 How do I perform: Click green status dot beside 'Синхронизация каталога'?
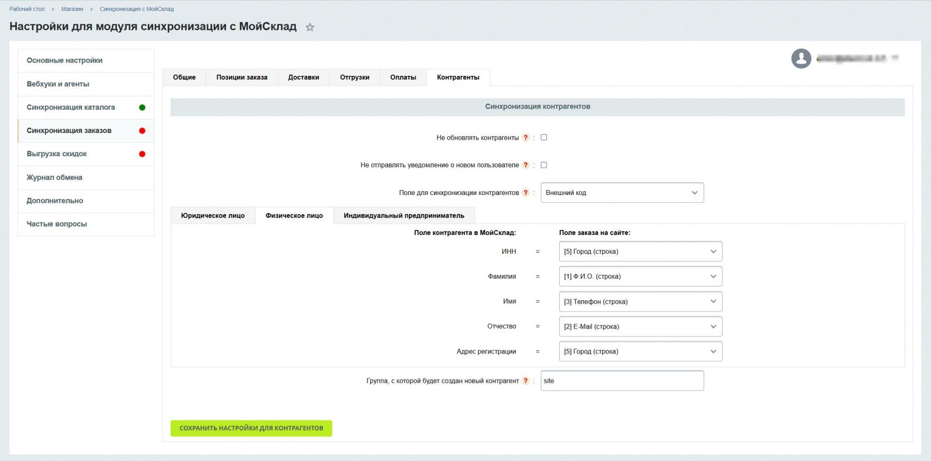[x=142, y=107]
